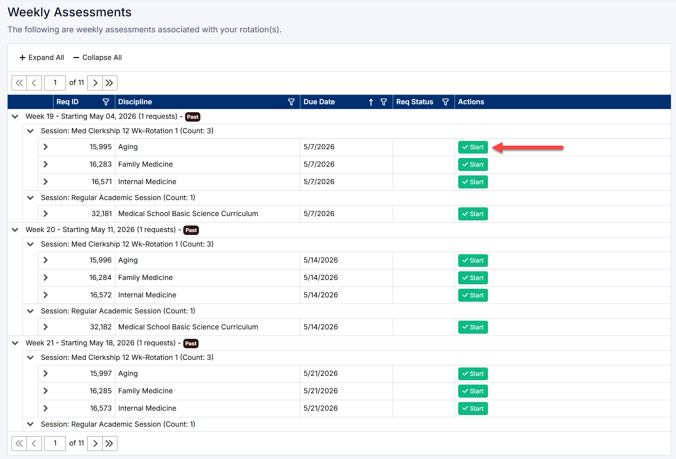The width and height of the screenshot is (676, 459).
Task: Jump to last page using bottom pager
Action: point(109,443)
